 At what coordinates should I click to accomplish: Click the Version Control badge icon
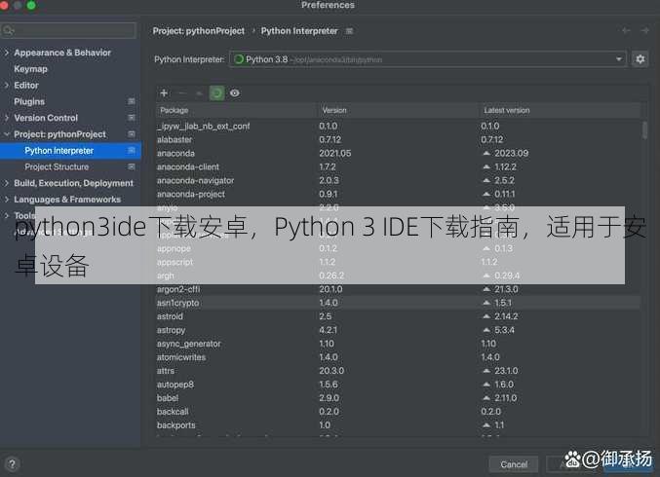click(132, 118)
